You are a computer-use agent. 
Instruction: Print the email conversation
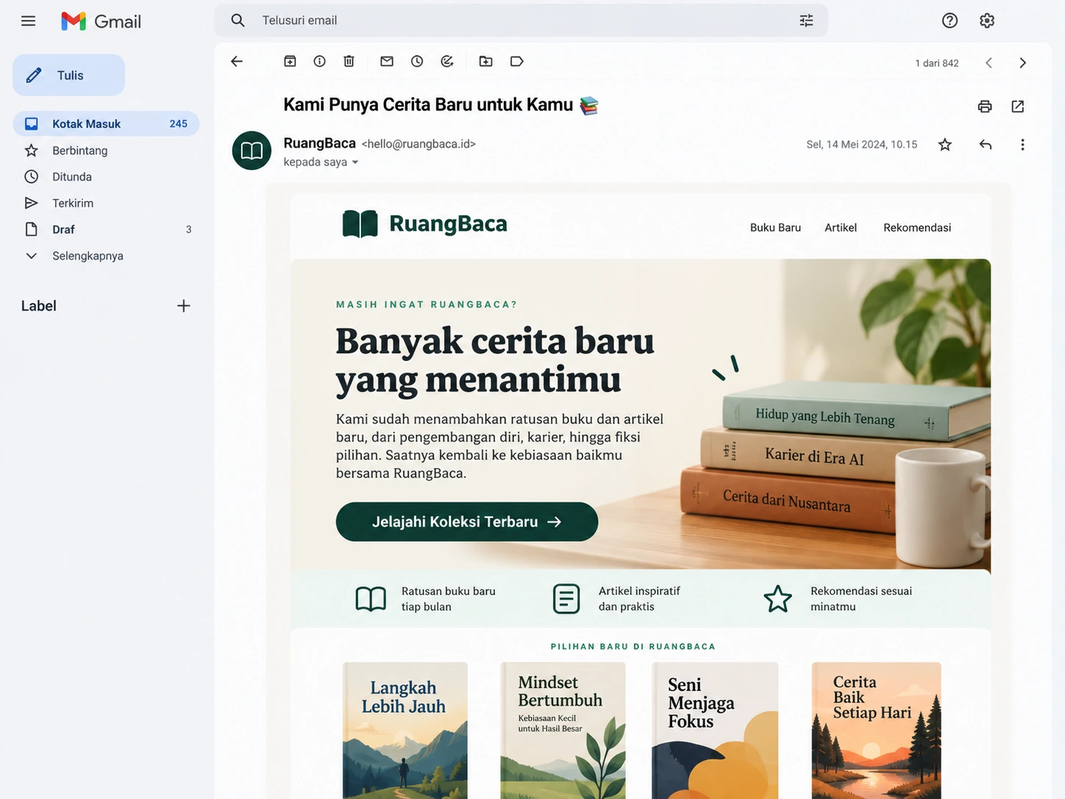click(985, 107)
